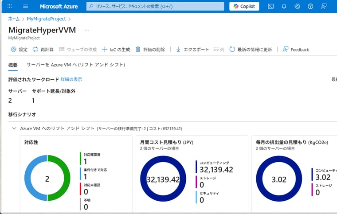The image size is (337, 214).
Task: Open the header feedback person icon
Action: coord(324,7)
